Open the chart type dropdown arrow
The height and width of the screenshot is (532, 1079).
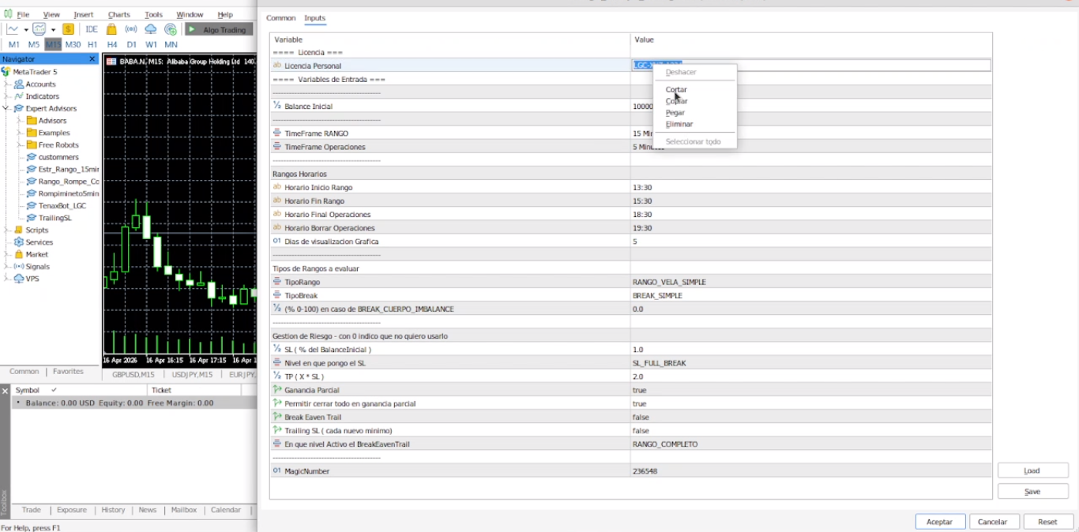(26, 30)
